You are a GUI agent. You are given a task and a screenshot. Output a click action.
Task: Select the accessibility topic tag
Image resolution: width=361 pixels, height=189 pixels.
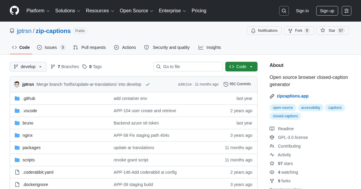310,108
